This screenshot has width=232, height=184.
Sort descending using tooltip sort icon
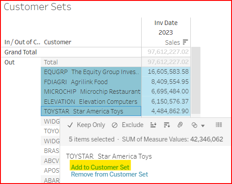pos(167,125)
